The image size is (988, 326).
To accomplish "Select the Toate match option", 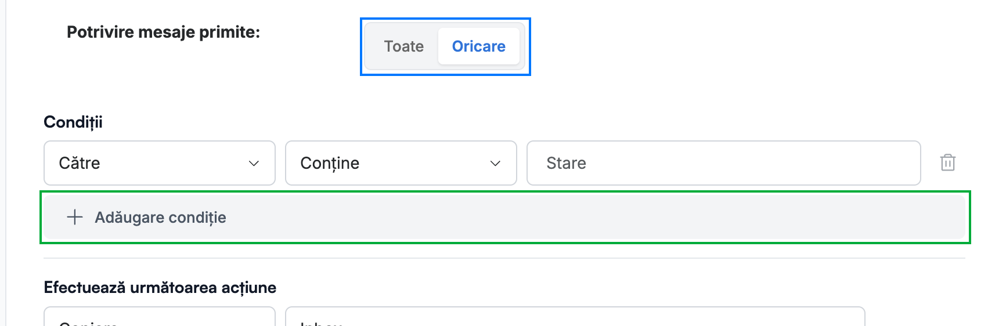I will [404, 46].
